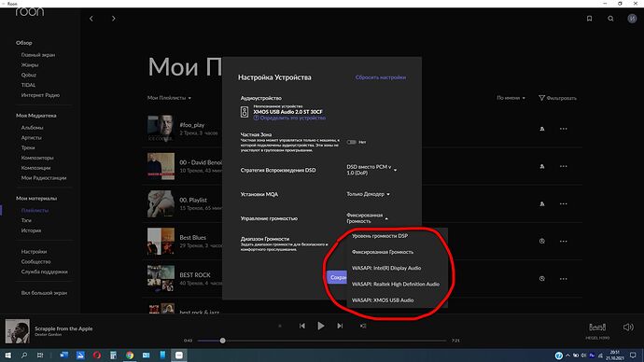Click the bookmark icon in top bar
The image size is (644, 362).
(589, 19)
